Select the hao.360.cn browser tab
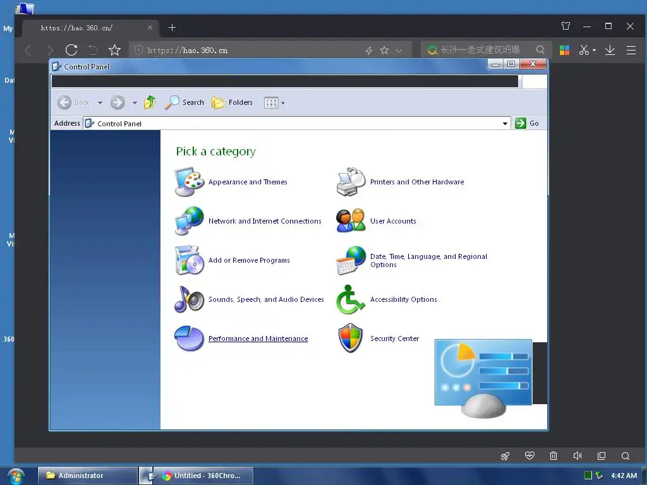This screenshot has height=485, width=647. coord(90,28)
